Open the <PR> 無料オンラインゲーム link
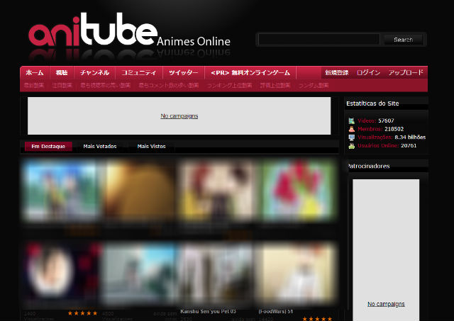 point(250,72)
